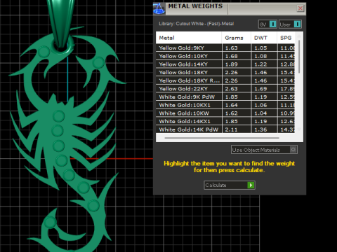Image resolution: width=337 pixels, height=252 pixels.
Task: Click the Calculate button
Action: 230,185
